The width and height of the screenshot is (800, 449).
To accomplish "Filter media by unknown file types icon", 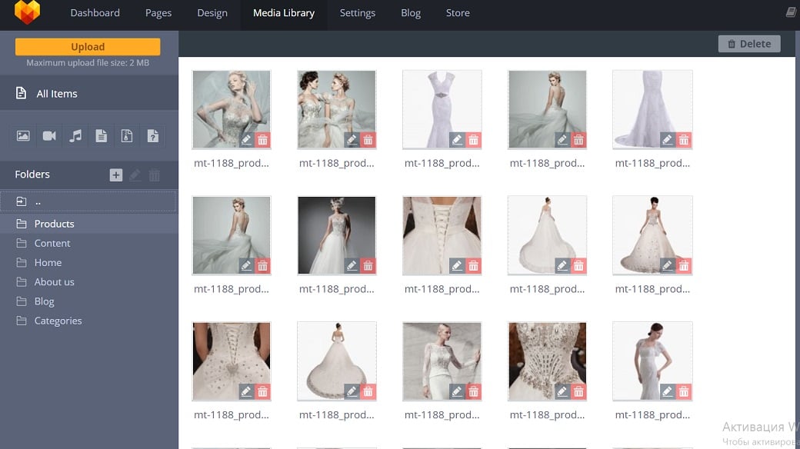I will click(x=153, y=136).
